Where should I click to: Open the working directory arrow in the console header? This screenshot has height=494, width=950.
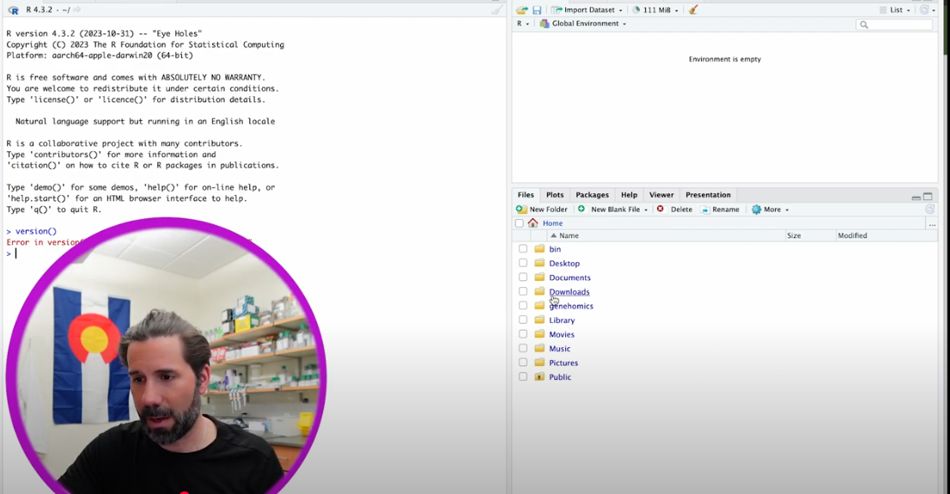pyautogui.click(x=77, y=9)
